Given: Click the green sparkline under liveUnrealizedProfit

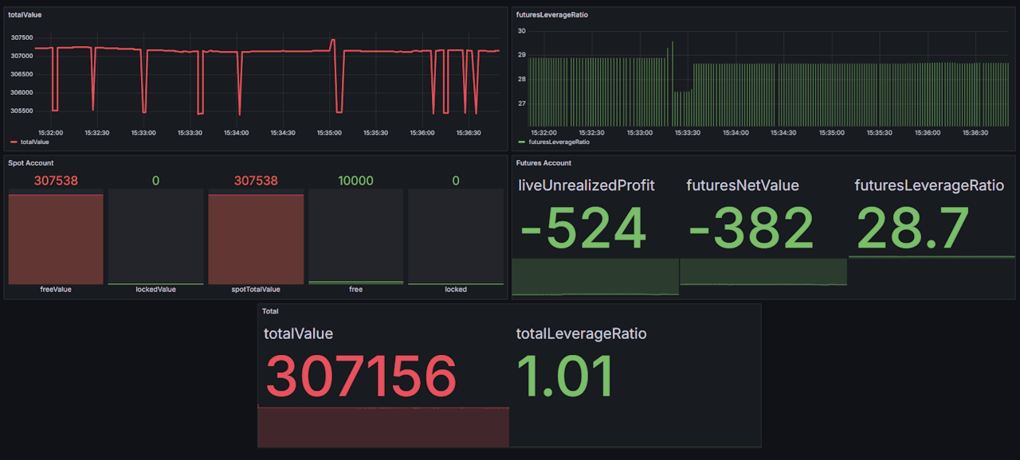Looking at the screenshot, I should pyautogui.click(x=595, y=276).
